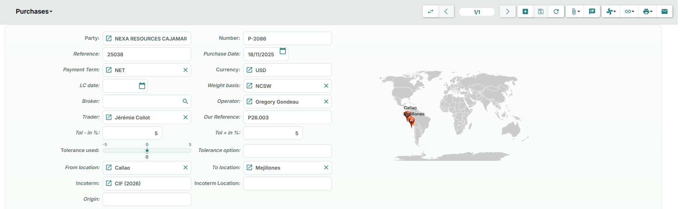680x209 pixels.
Task: Open the relate link dropdown
Action: click(629, 11)
